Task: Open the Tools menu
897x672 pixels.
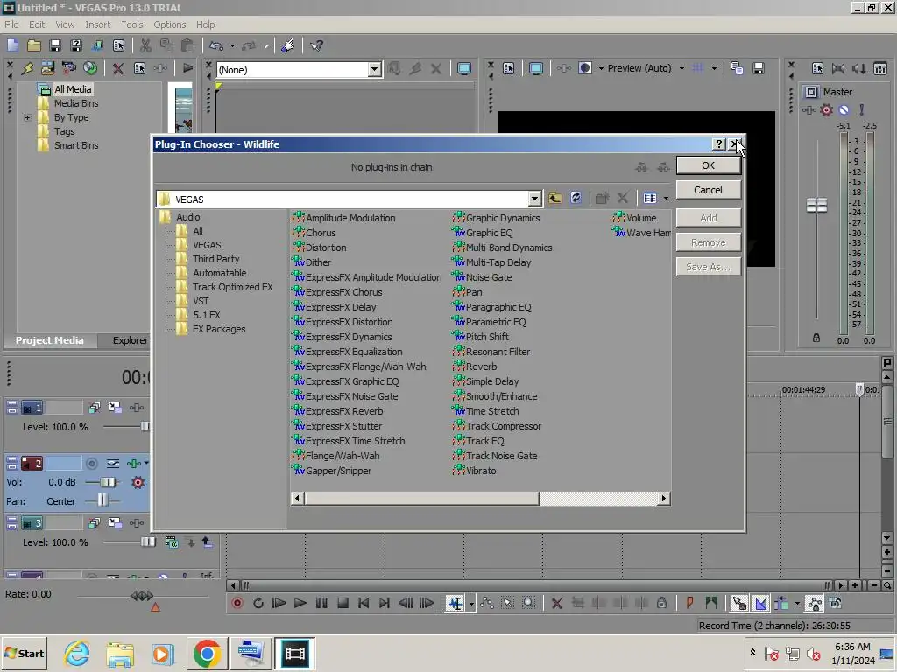Action: 131,24
